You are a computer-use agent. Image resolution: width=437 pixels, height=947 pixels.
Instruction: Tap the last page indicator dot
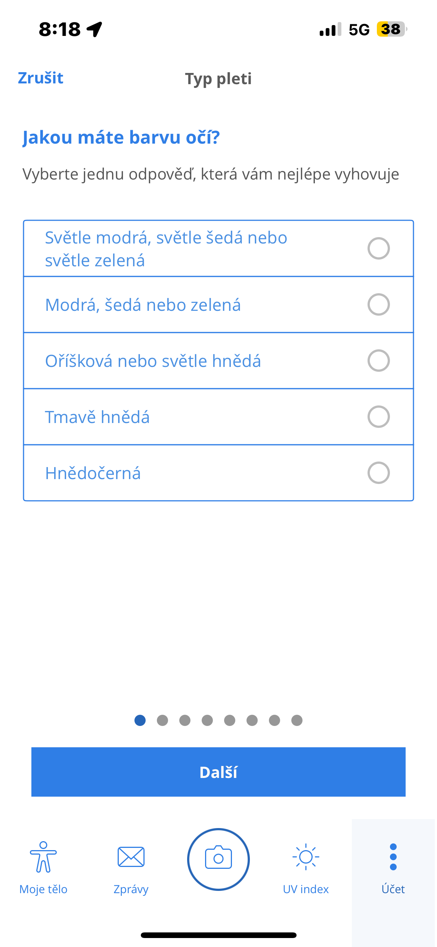coord(297,720)
